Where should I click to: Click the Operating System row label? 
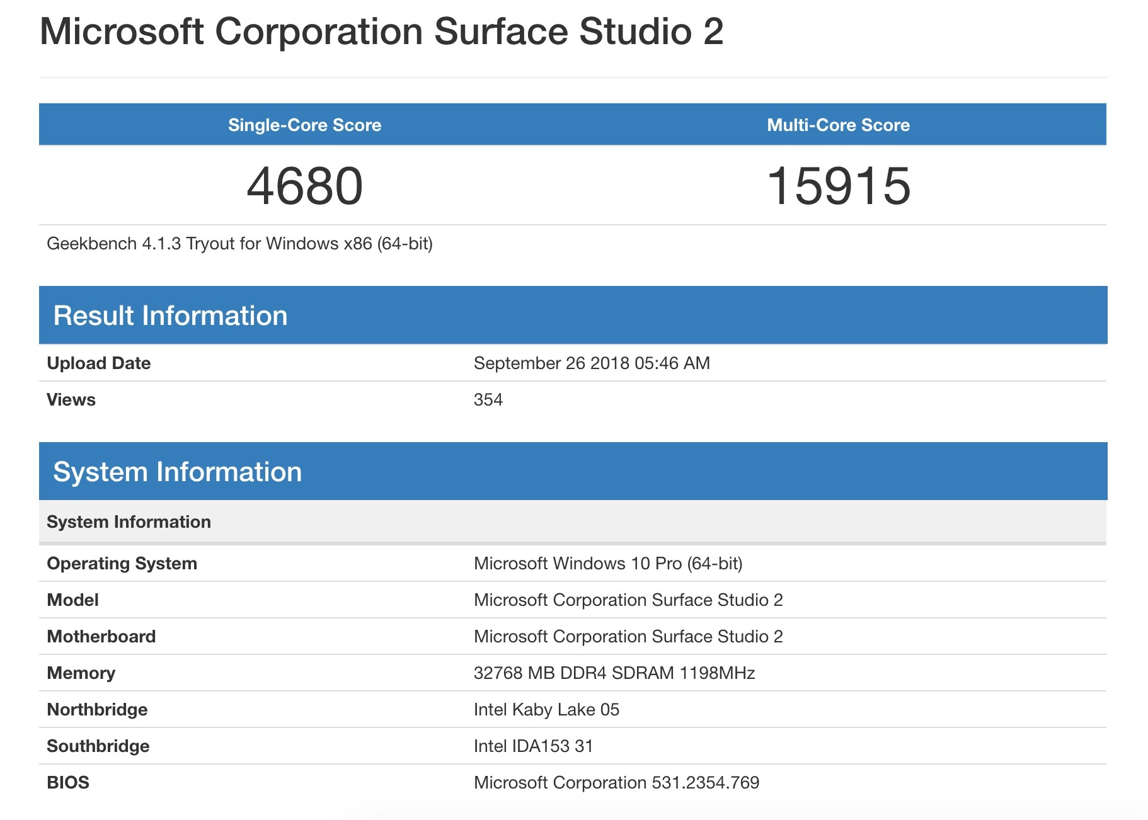click(122, 564)
